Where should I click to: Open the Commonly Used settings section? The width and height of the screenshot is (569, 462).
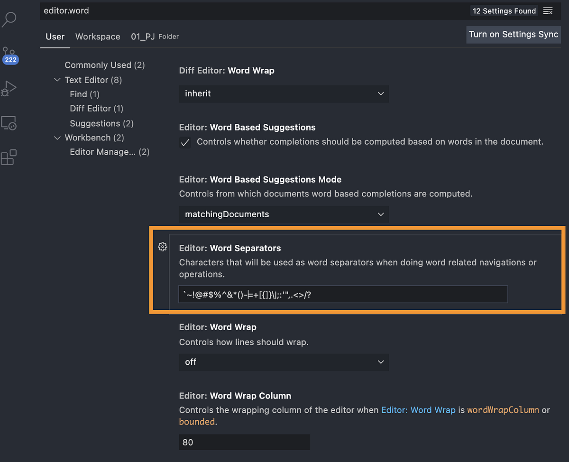(x=104, y=65)
